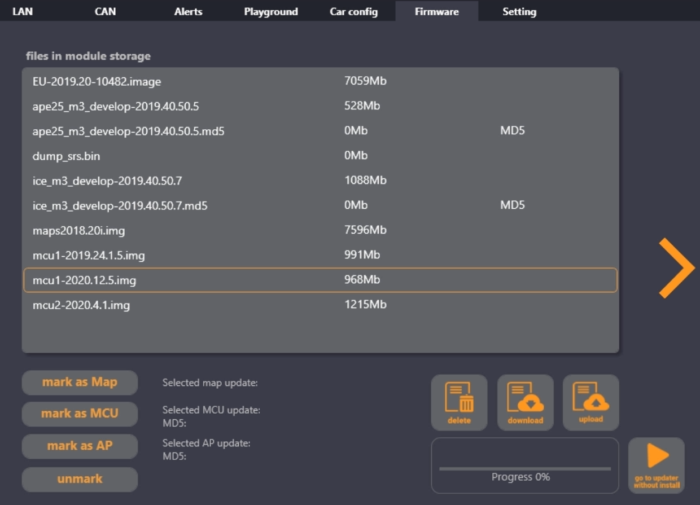The height and width of the screenshot is (505, 700).
Task: Click the download file icon
Action: click(525, 402)
